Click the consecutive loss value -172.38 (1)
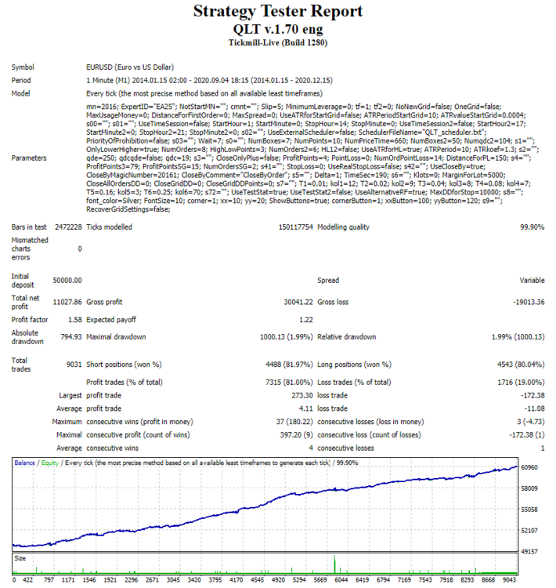The image size is (556, 588). pos(527,434)
